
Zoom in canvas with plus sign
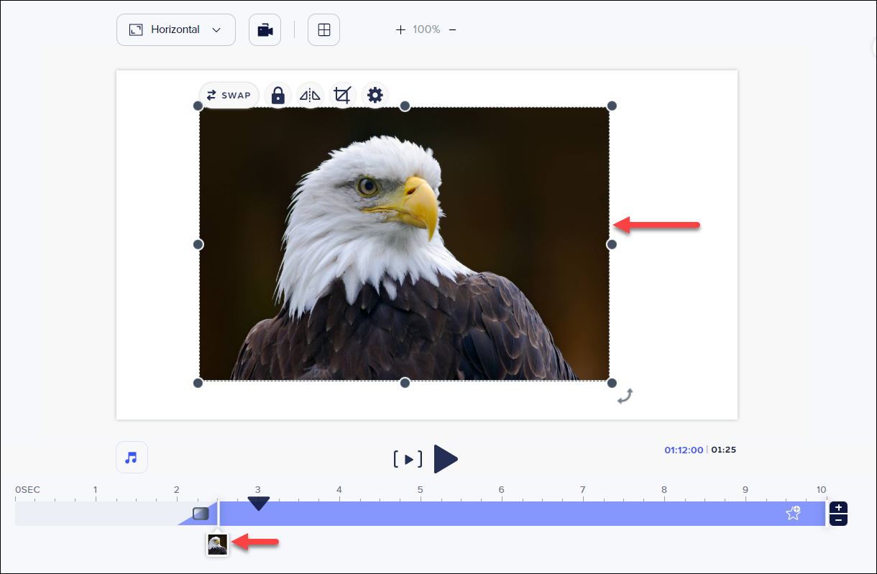click(x=400, y=30)
